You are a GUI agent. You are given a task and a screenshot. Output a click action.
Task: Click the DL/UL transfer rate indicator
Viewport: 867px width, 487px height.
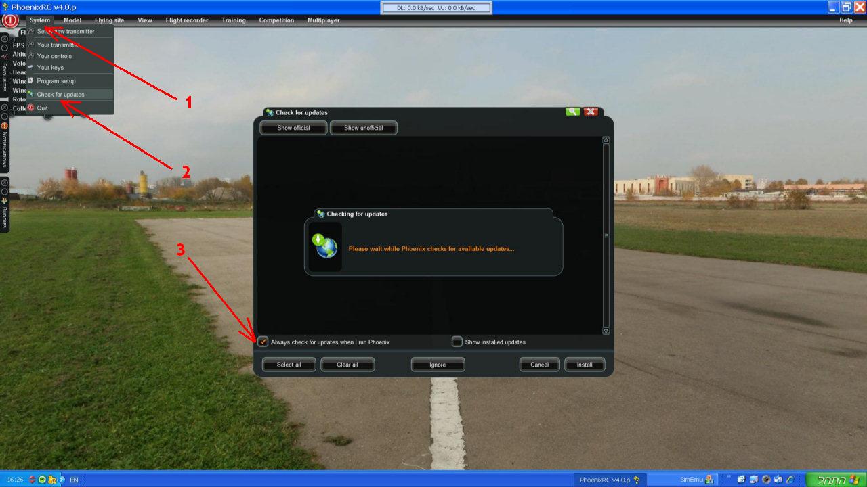(436, 7)
